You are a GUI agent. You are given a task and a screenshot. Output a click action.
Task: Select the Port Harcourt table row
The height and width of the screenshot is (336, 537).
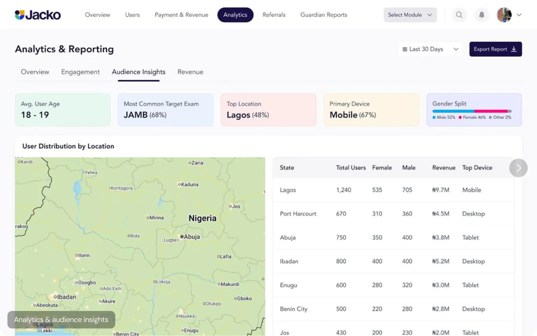394,214
